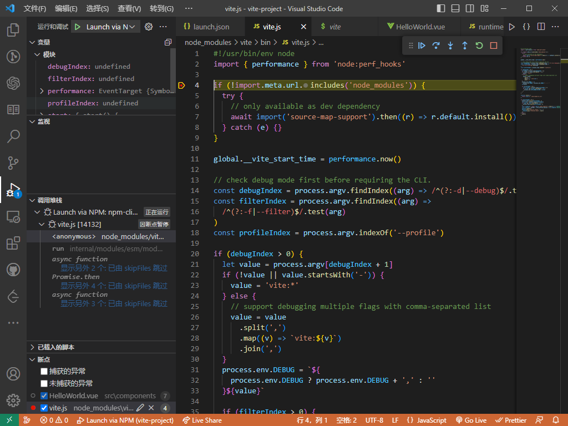Show 3 more frames skipped by skipFiles

pyautogui.click(x=114, y=303)
